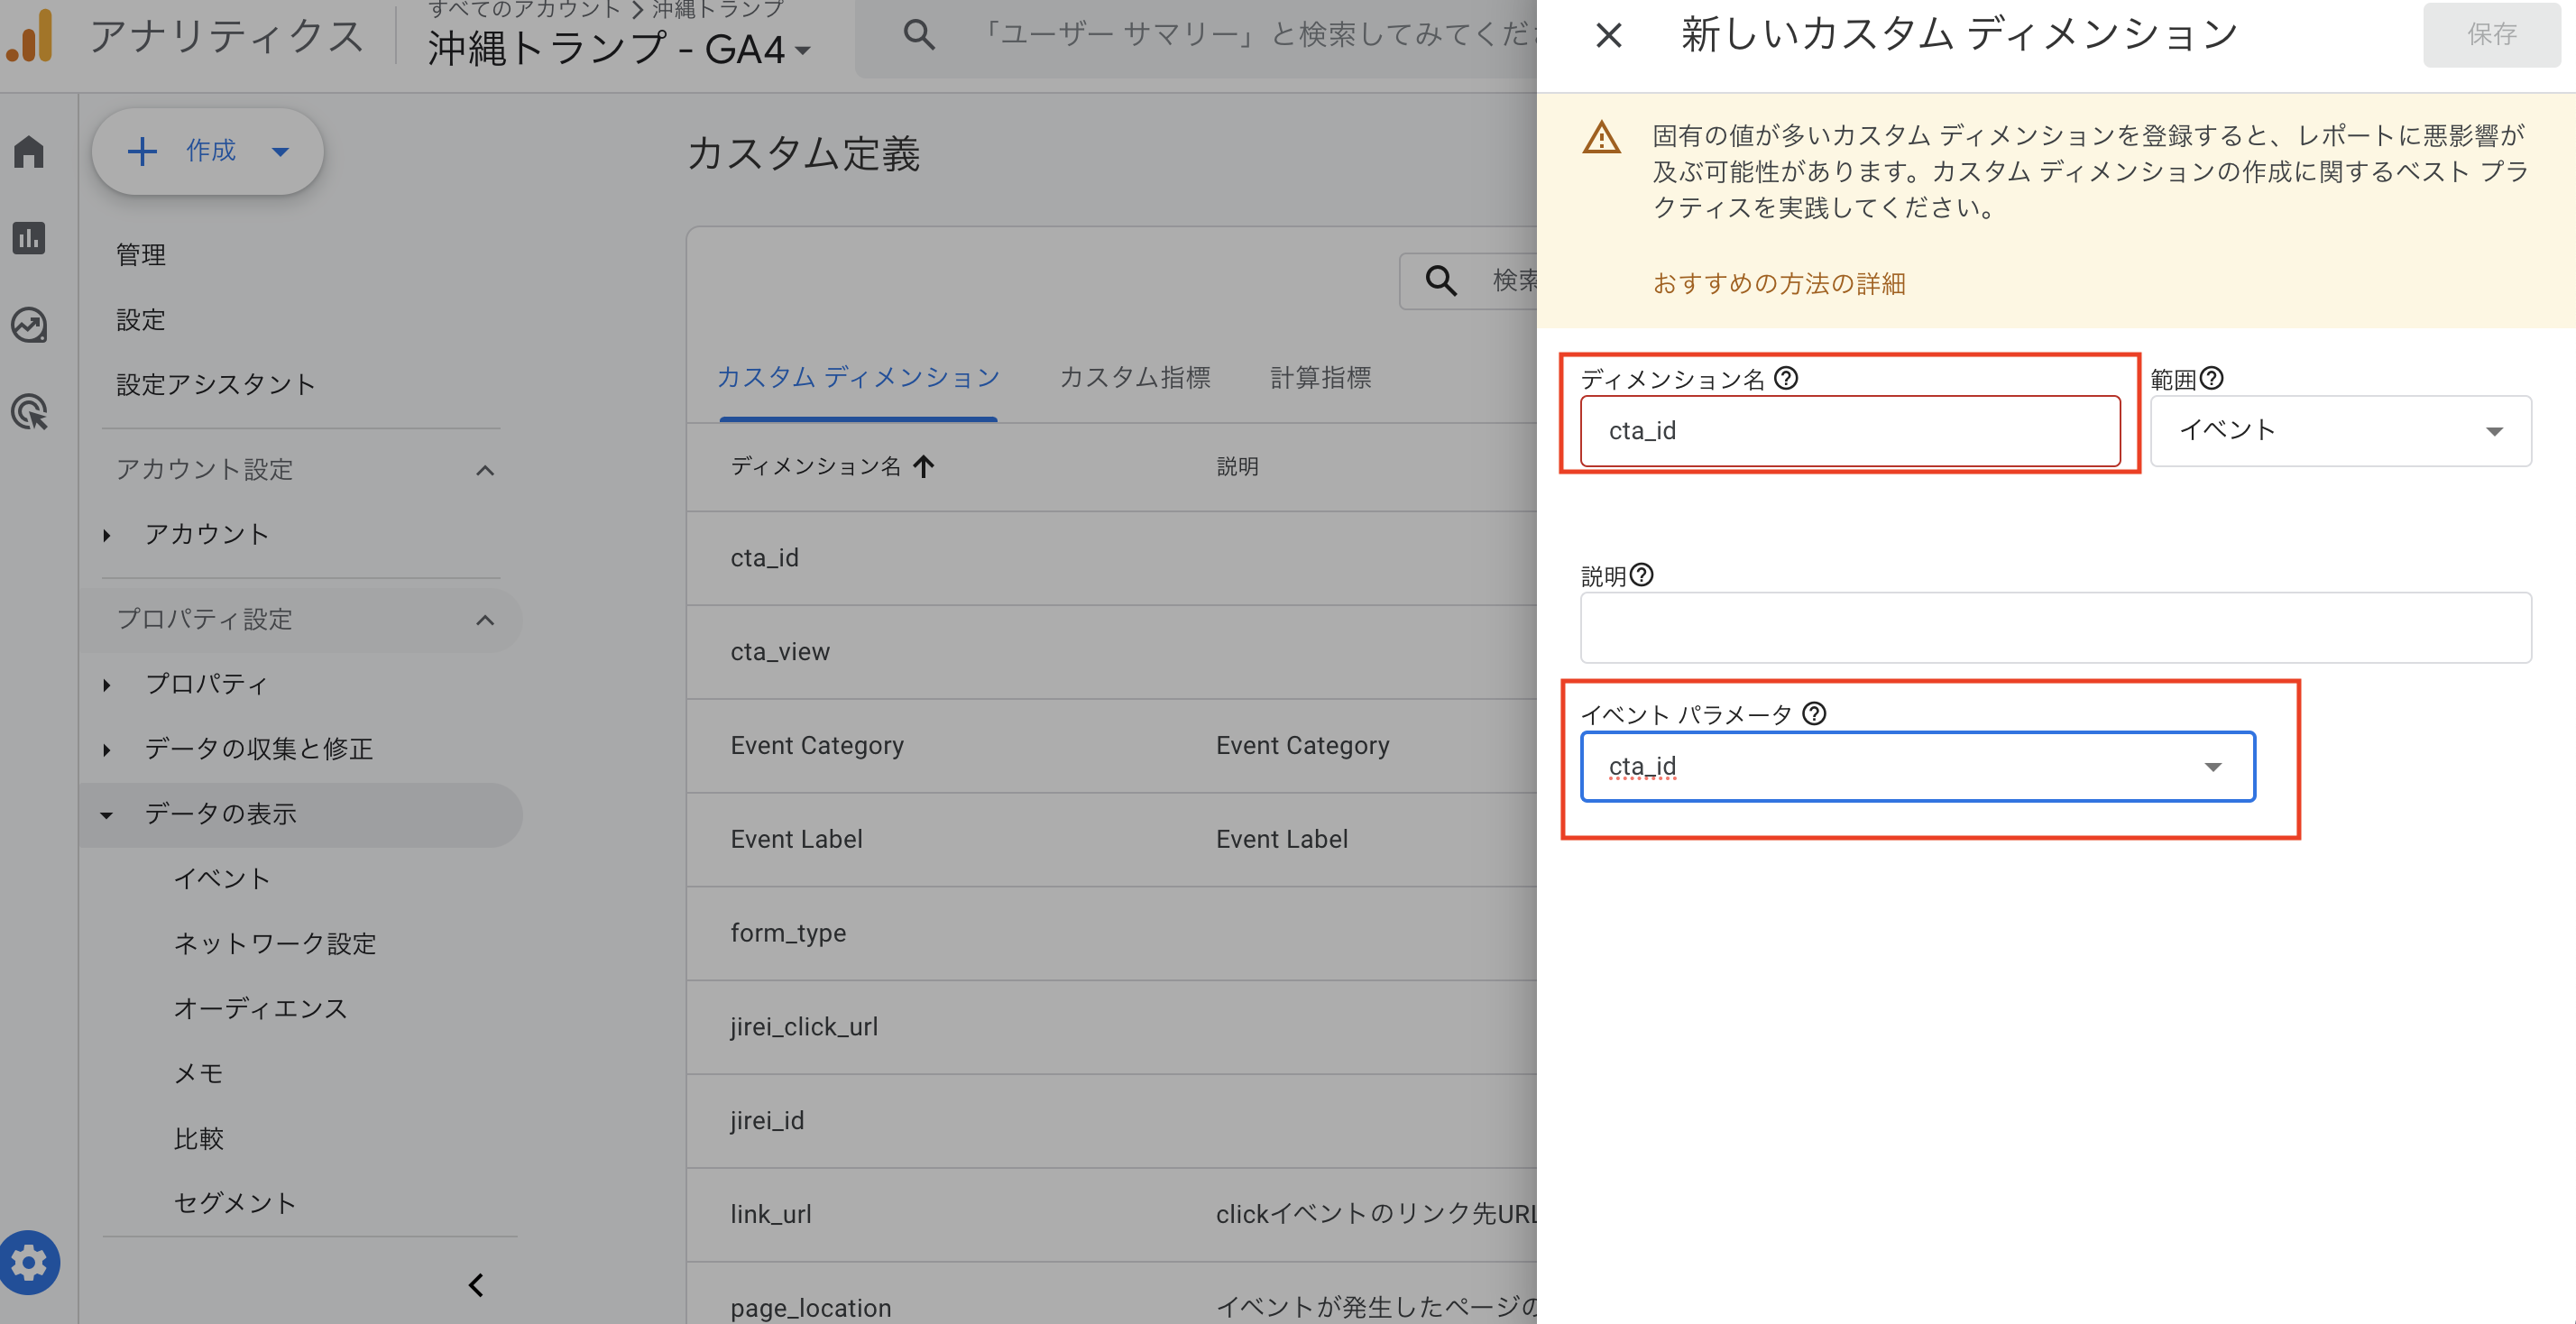The image size is (2576, 1324).
Task: Collapse the プロパティ設定 section
Action: (x=485, y=620)
